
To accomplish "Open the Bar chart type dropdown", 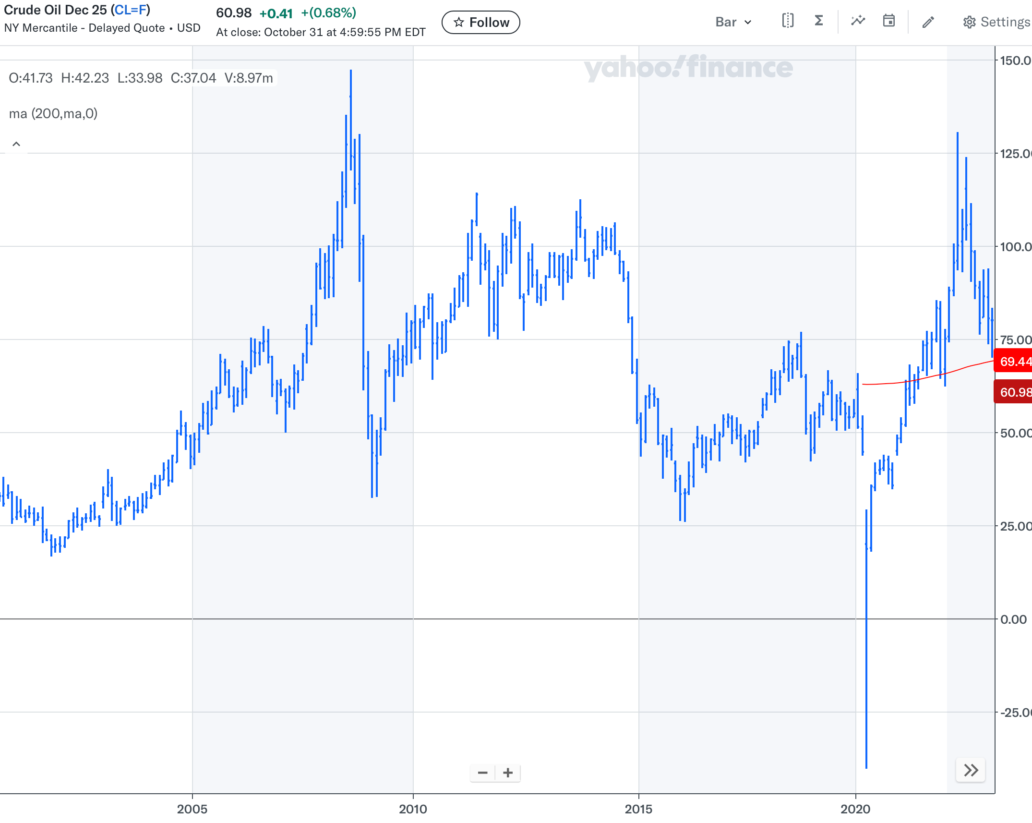I will [x=733, y=22].
